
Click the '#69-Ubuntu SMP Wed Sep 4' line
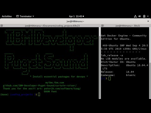tap(125, 46)
